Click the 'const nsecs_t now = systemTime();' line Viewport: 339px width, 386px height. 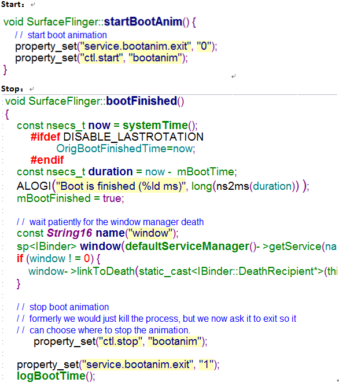point(107,126)
